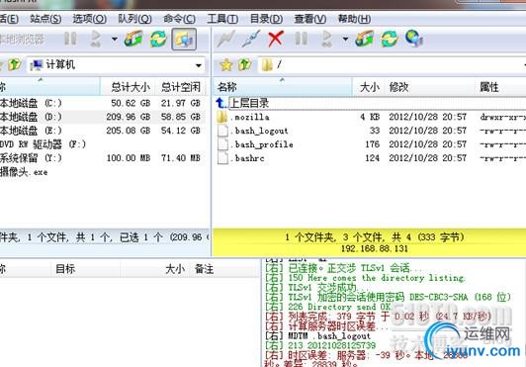Open the 命令(C) menu
This screenshot has height=367, width=526.
point(180,19)
